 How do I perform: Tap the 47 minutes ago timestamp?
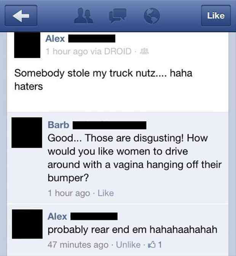[x=78, y=245]
